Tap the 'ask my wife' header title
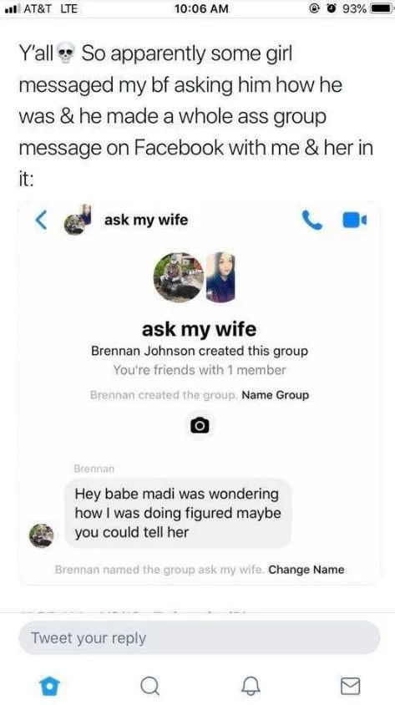The width and height of the screenshot is (395, 705). pyautogui.click(x=146, y=220)
